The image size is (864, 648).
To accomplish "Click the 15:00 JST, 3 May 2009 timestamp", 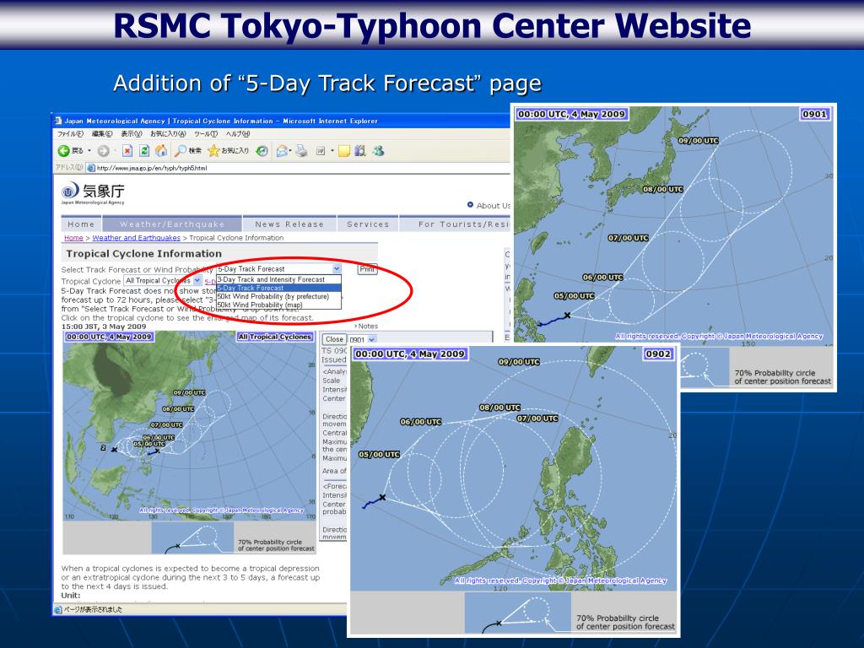I will coord(104,327).
